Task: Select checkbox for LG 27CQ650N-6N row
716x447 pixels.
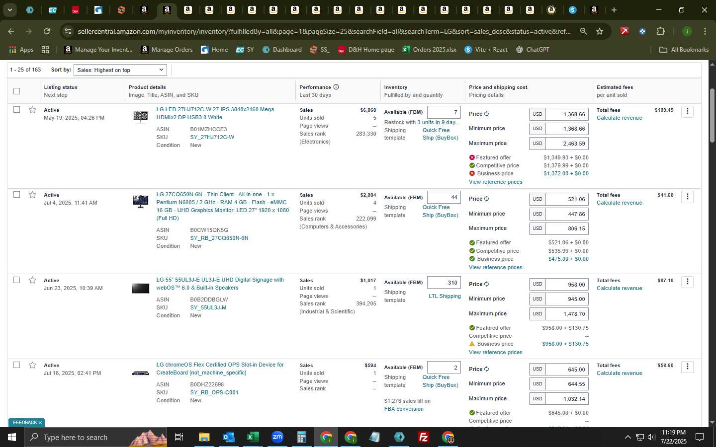Action: (x=16, y=194)
